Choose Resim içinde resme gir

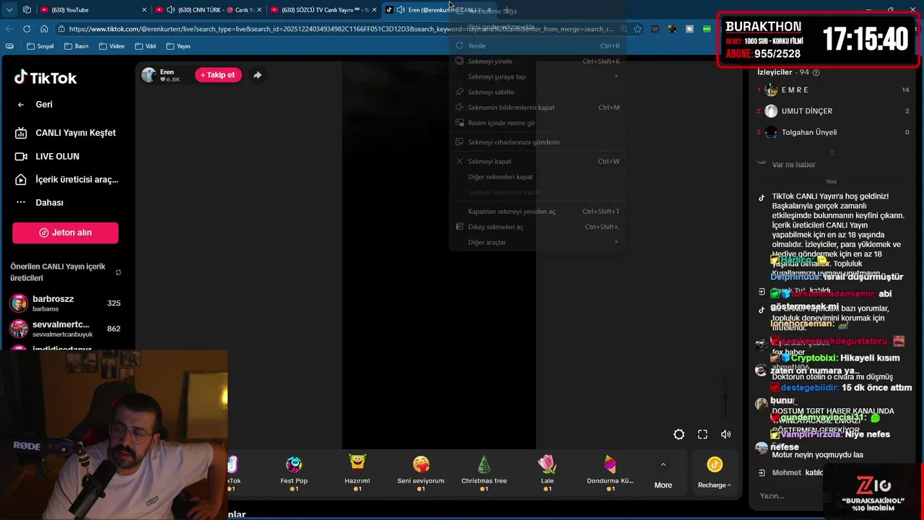(x=537, y=123)
